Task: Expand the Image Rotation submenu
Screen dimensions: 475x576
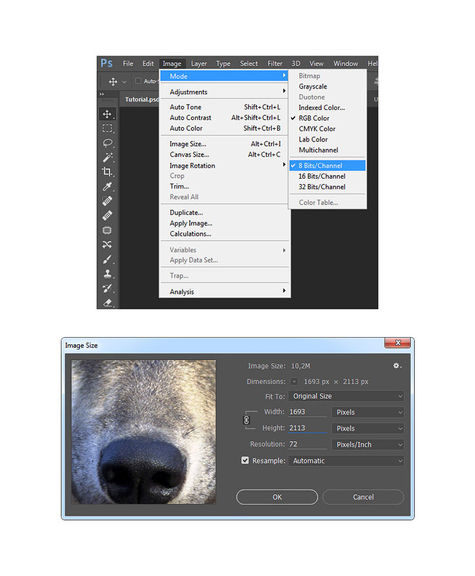Action: click(224, 166)
